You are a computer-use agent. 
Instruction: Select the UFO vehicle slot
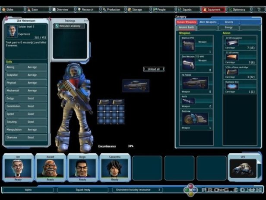243,168
